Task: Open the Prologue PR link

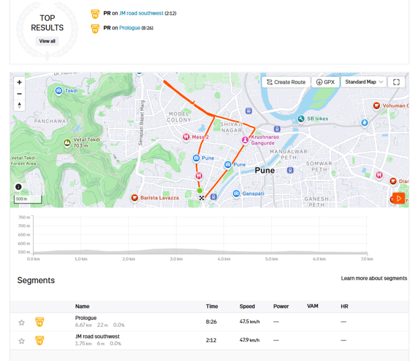Action: (130, 28)
